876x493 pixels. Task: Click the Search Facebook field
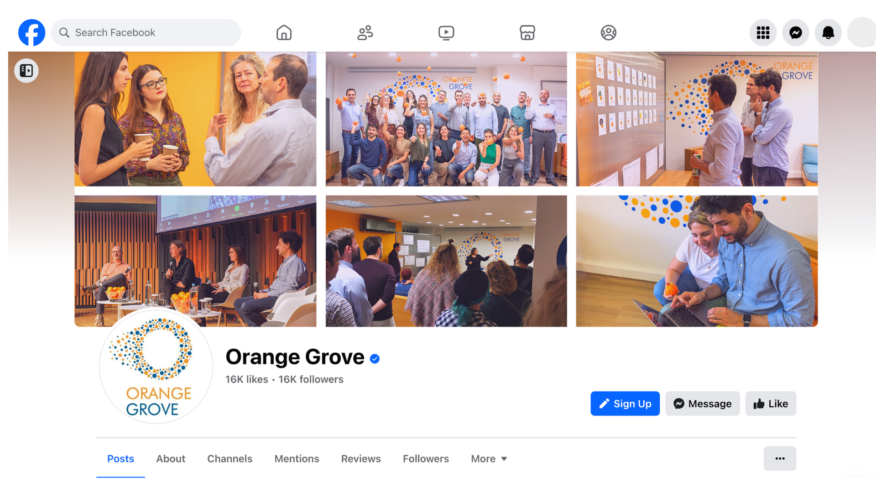146,32
